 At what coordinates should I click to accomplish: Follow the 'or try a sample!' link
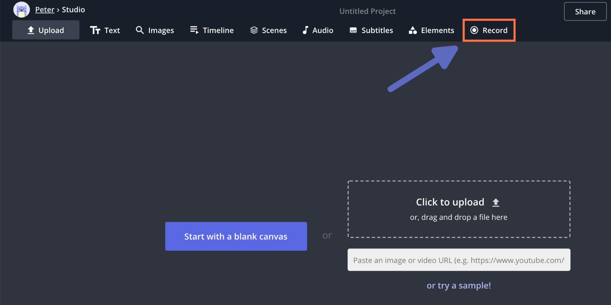tap(459, 285)
